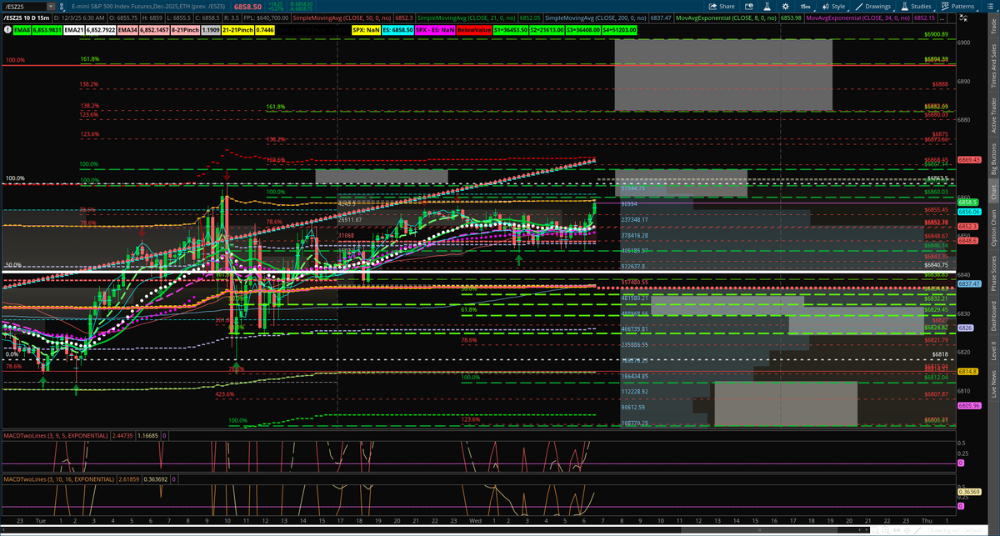This screenshot has width=1000, height=536.
Task: Open the Drawings tools menu
Action: click(874, 7)
